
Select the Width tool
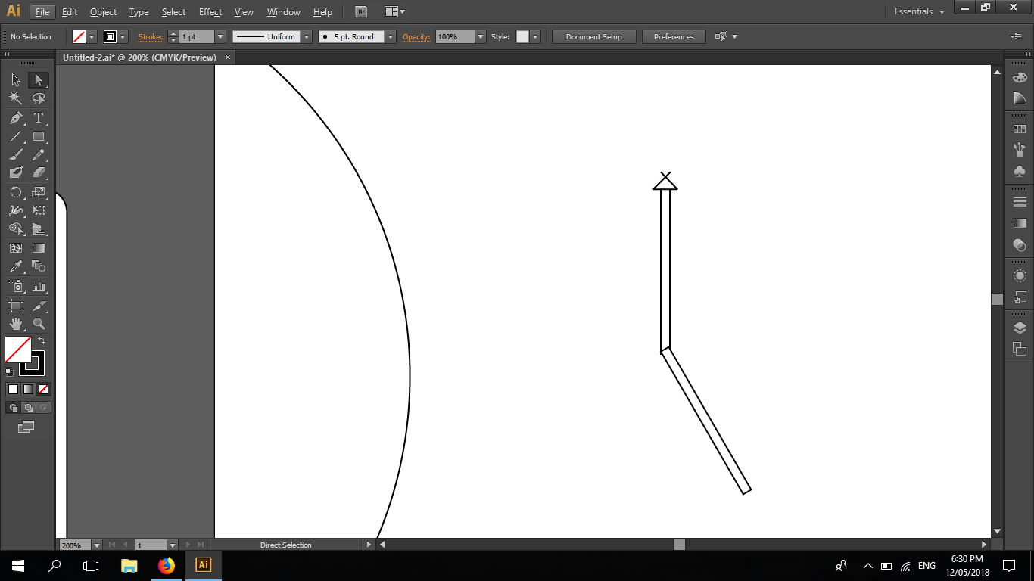tap(16, 210)
